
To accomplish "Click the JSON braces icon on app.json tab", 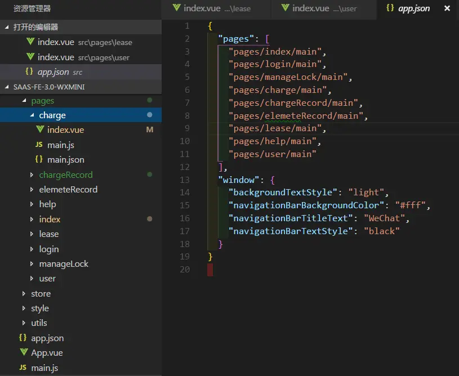I will pyautogui.click(x=390, y=8).
